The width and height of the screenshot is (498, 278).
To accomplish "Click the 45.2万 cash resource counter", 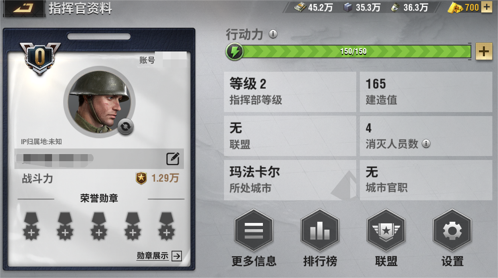I will 313,7.
